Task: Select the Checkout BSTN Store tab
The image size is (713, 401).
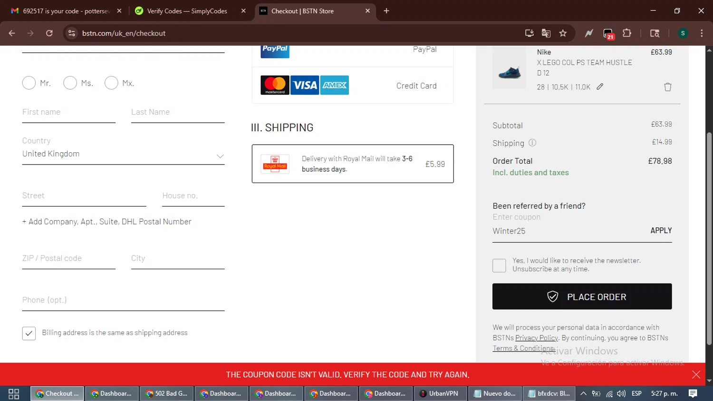Action: pyautogui.click(x=315, y=11)
